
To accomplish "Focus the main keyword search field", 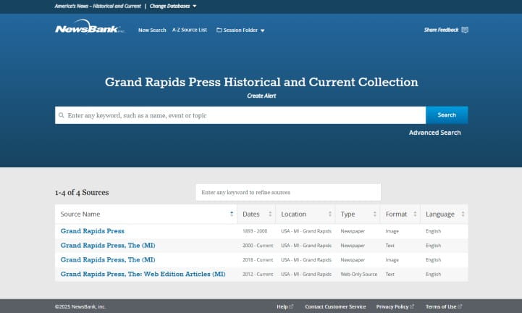I will 240,115.
